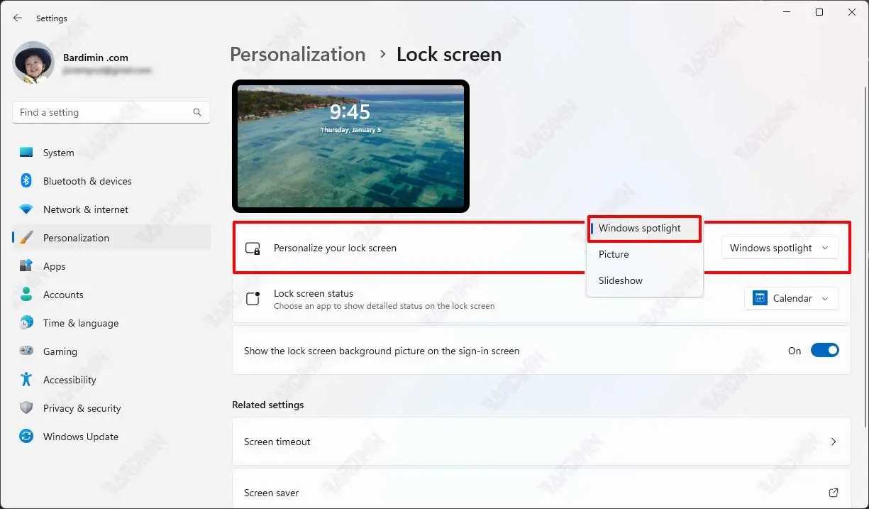Open System settings via monitor icon
869x509 pixels.
(26, 153)
